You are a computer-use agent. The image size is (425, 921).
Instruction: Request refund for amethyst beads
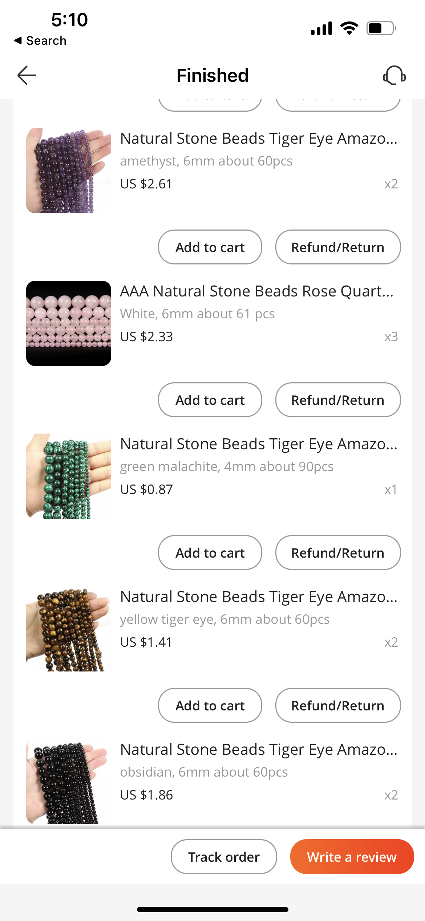[x=338, y=247]
